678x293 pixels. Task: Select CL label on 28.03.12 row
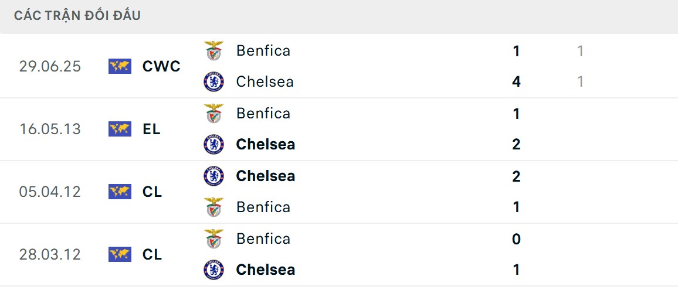[152, 254]
